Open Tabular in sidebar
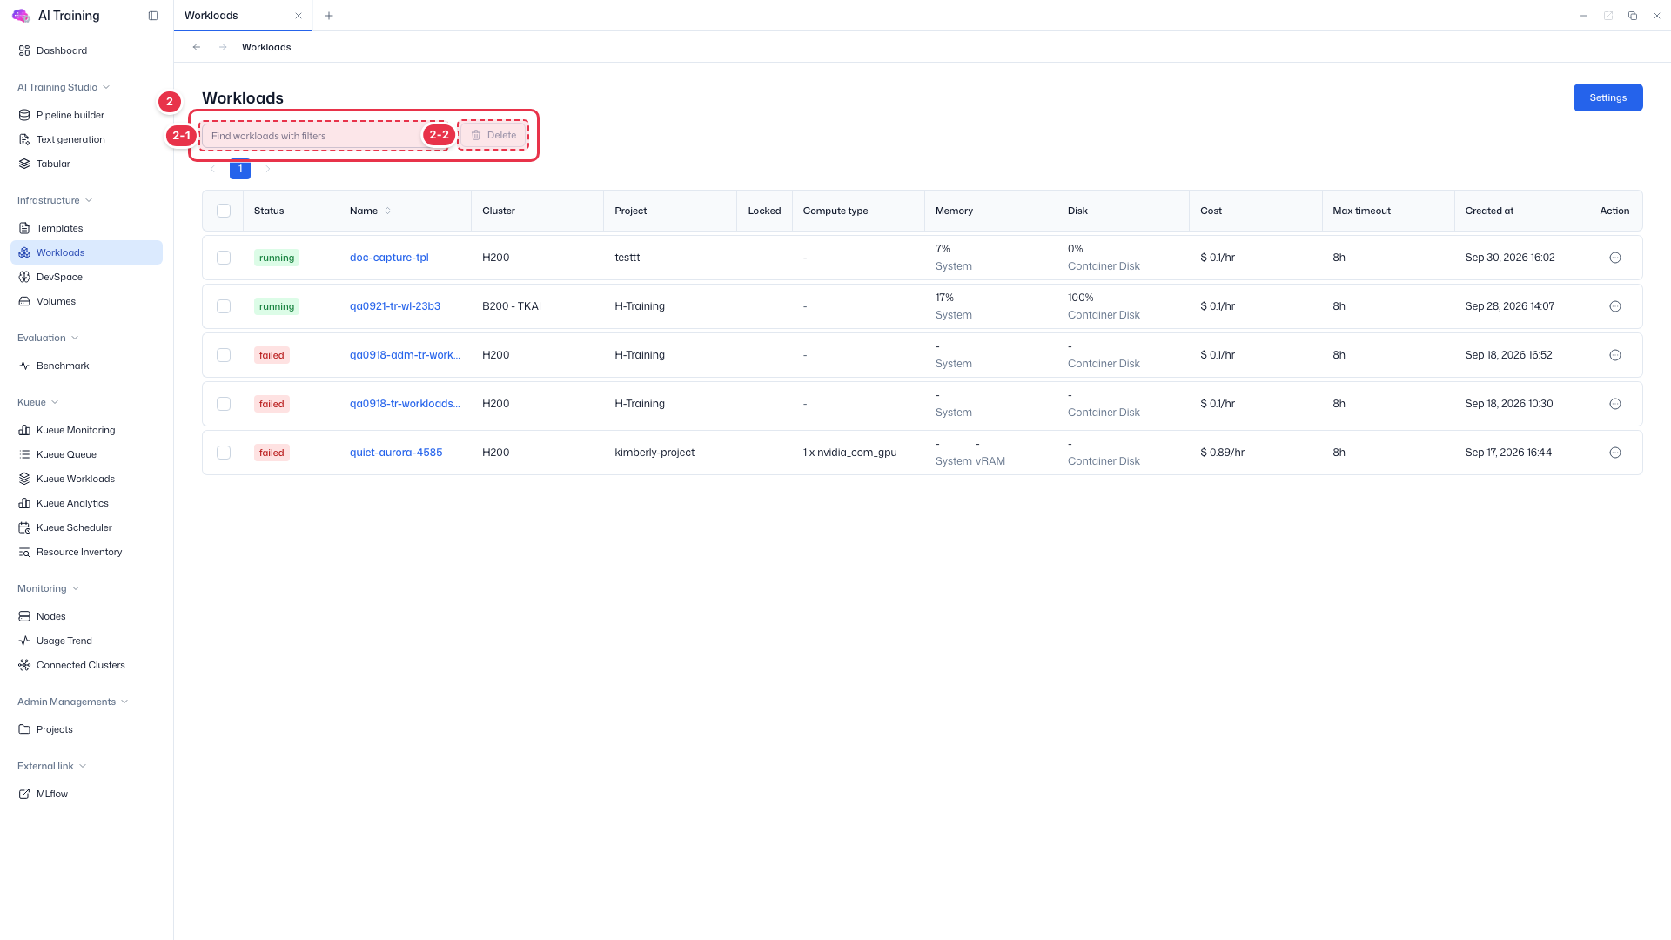The image size is (1671, 940). tap(86, 164)
